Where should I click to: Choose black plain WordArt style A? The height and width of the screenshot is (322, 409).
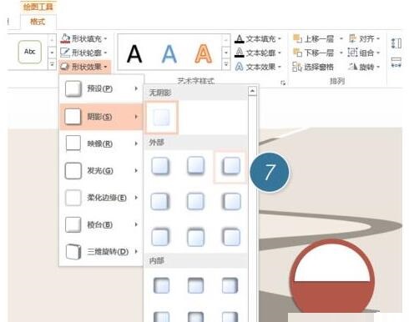tap(134, 54)
